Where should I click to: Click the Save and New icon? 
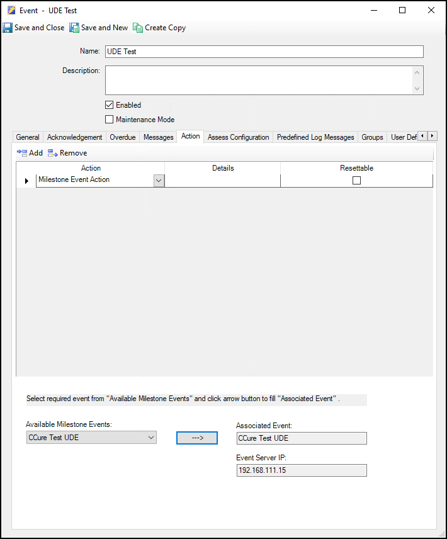coord(74,28)
